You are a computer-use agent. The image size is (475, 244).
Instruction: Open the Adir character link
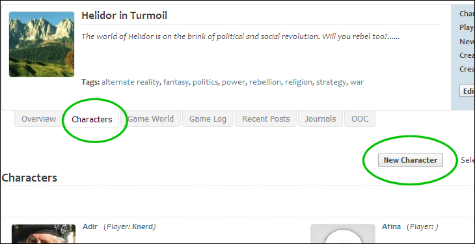pyautogui.click(x=90, y=226)
